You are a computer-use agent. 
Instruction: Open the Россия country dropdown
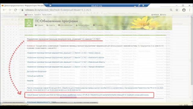point(29,15)
